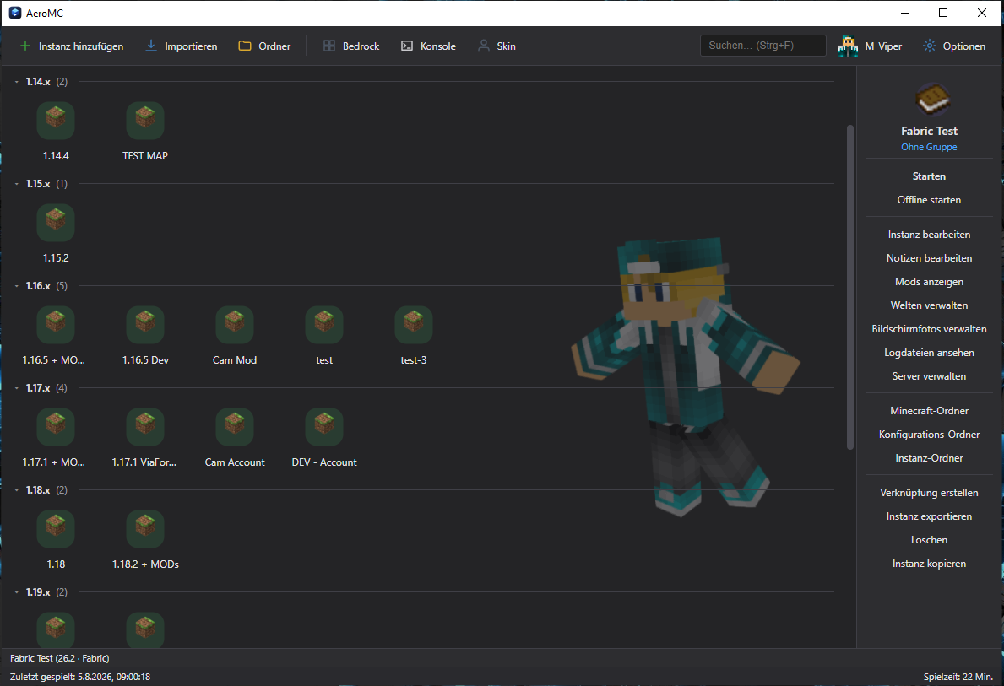1004x686 pixels.
Task: Click the Bedrock grid icon
Action: [x=329, y=46]
